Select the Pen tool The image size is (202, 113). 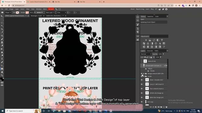[2, 62]
